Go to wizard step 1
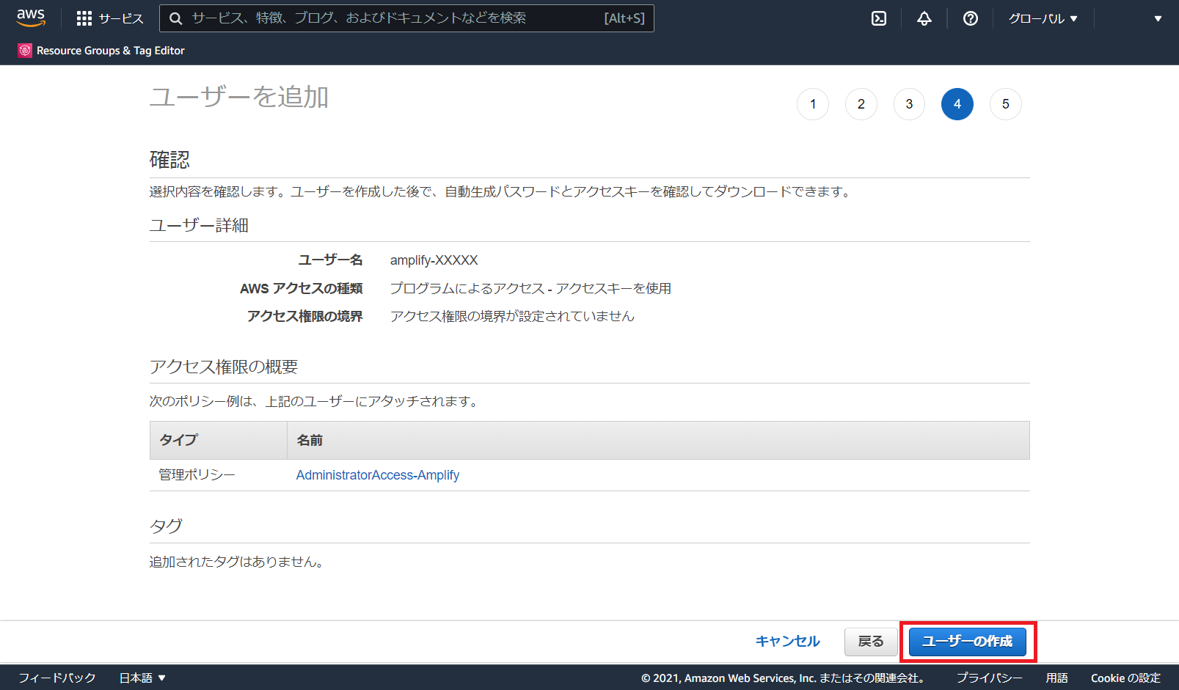 tap(812, 104)
